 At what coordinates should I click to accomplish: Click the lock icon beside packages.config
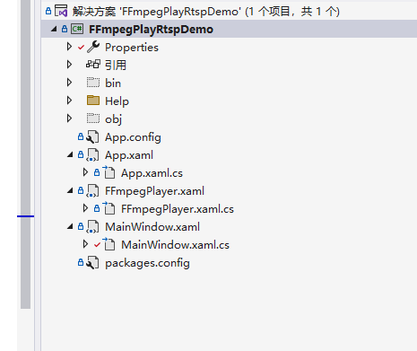pyautogui.click(x=81, y=262)
